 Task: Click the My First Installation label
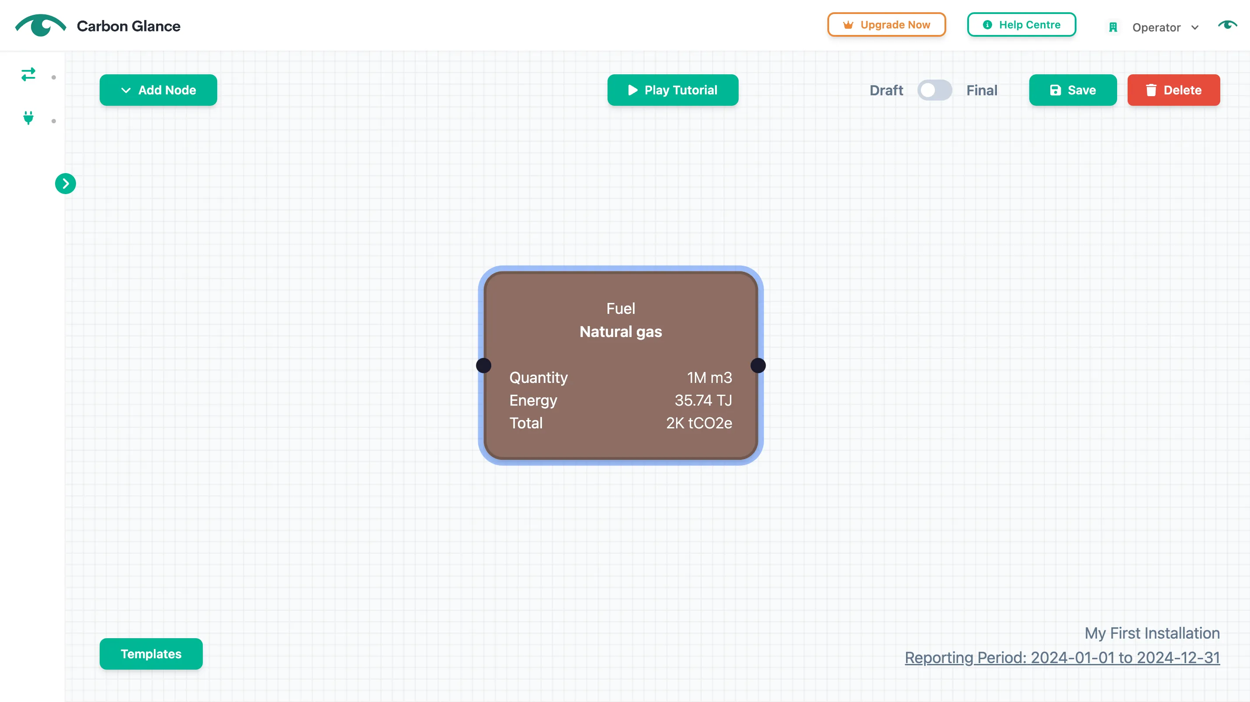tap(1152, 633)
